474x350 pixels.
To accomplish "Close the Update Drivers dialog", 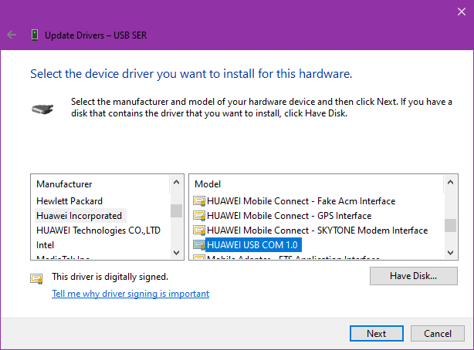I will 462,12.
